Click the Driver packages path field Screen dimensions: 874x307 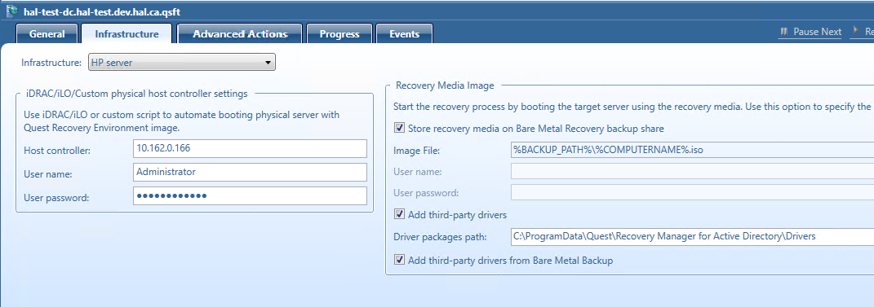[692, 236]
